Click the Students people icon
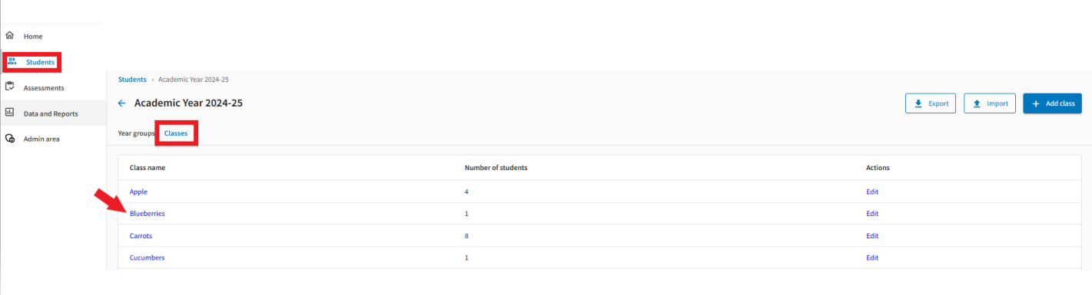 pos(13,61)
